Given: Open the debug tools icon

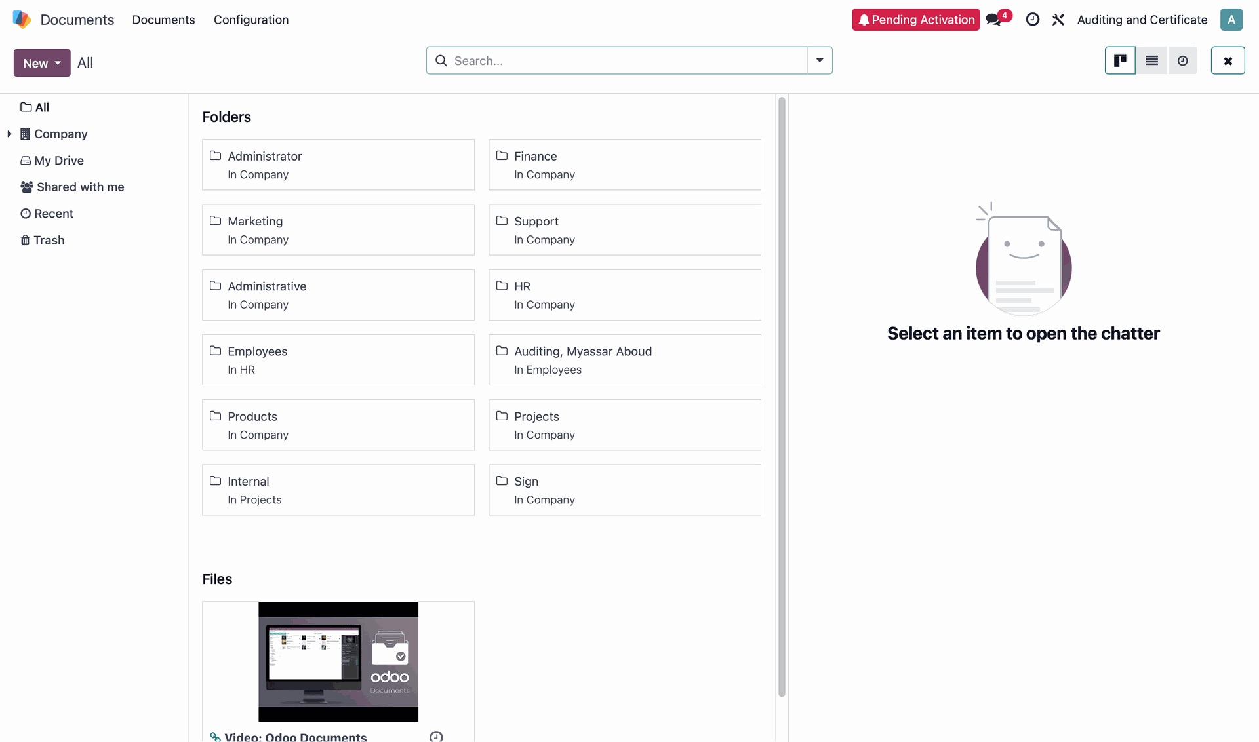Looking at the screenshot, I should coord(1058,20).
